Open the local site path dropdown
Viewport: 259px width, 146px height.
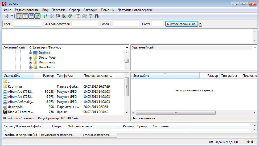coord(127,48)
